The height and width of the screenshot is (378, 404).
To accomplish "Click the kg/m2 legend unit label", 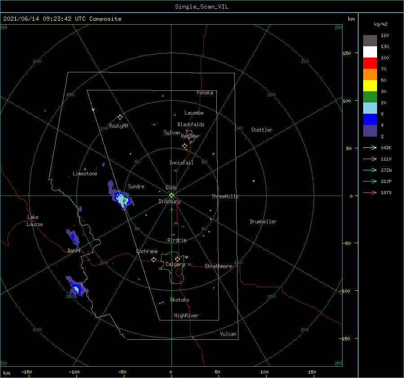I will (x=381, y=24).
